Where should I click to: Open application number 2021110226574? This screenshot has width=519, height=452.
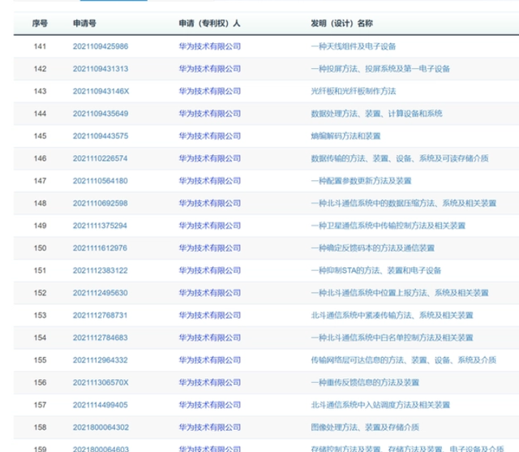coord(100,158)
